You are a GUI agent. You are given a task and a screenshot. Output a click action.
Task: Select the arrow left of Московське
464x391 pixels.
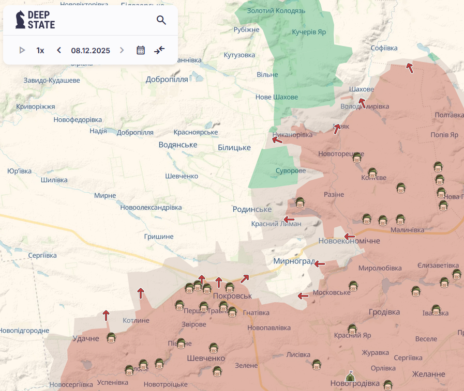pyautogui.click(x=303, y=296)
